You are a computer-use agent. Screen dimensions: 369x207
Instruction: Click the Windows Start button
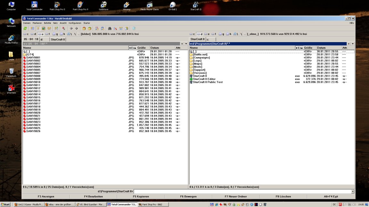(5, 204)
